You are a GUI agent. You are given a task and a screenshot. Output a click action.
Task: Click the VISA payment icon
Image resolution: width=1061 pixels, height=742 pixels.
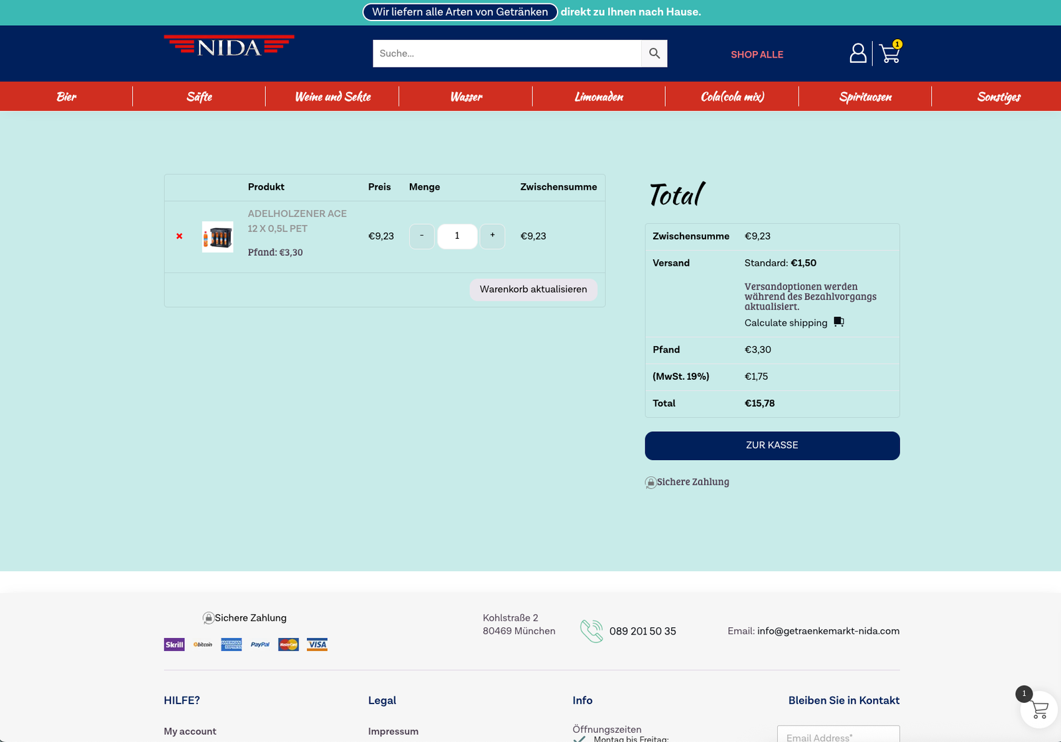coord(317,645)
